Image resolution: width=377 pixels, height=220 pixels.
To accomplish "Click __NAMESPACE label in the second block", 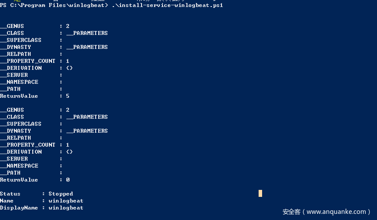I will click(x=19, y=166).
